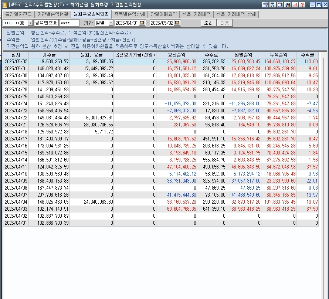Click the 조회 search button
The width and height of the screenshot is (329, 299).
click(208, 23)
